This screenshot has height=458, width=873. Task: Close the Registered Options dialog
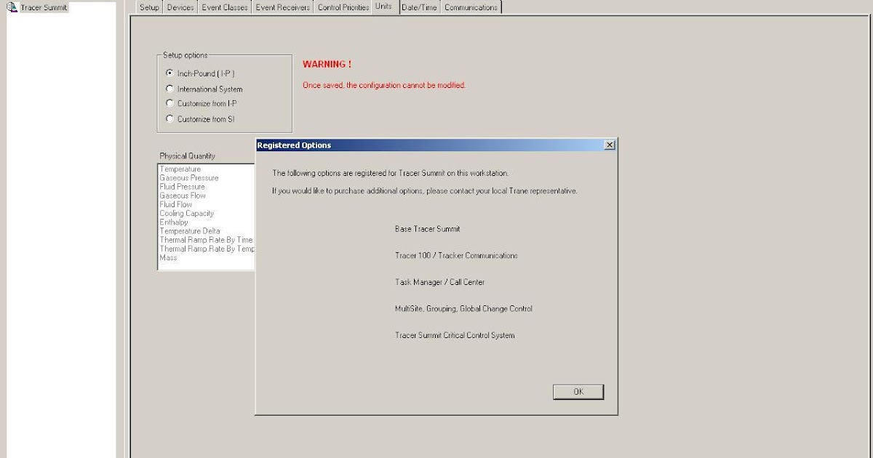(x=610, y=145)
